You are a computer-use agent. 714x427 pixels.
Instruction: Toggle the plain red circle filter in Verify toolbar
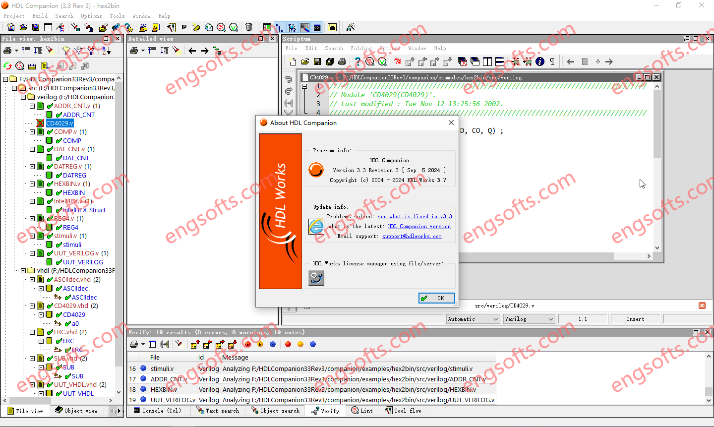tap(288, 344)
